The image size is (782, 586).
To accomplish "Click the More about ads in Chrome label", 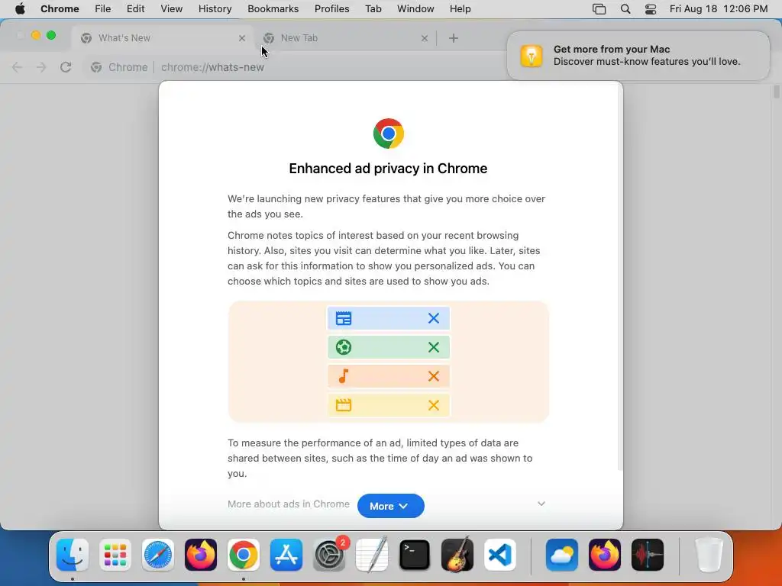I will tap(288, 504).
